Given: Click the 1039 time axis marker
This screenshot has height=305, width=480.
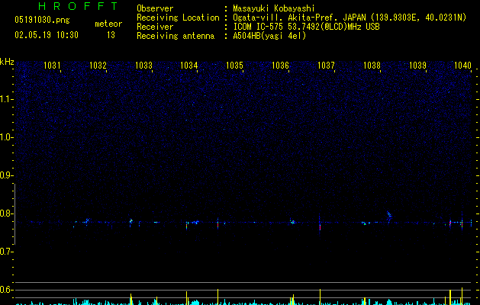Looking at the screenshot, I should tap(417, 66).
